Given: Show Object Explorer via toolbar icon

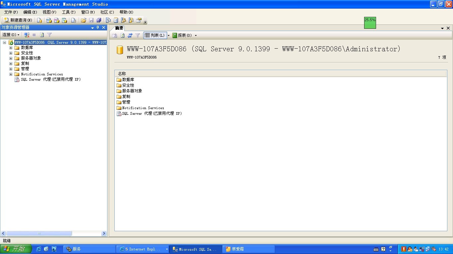Looking at the screenshot, I should 123,20.
